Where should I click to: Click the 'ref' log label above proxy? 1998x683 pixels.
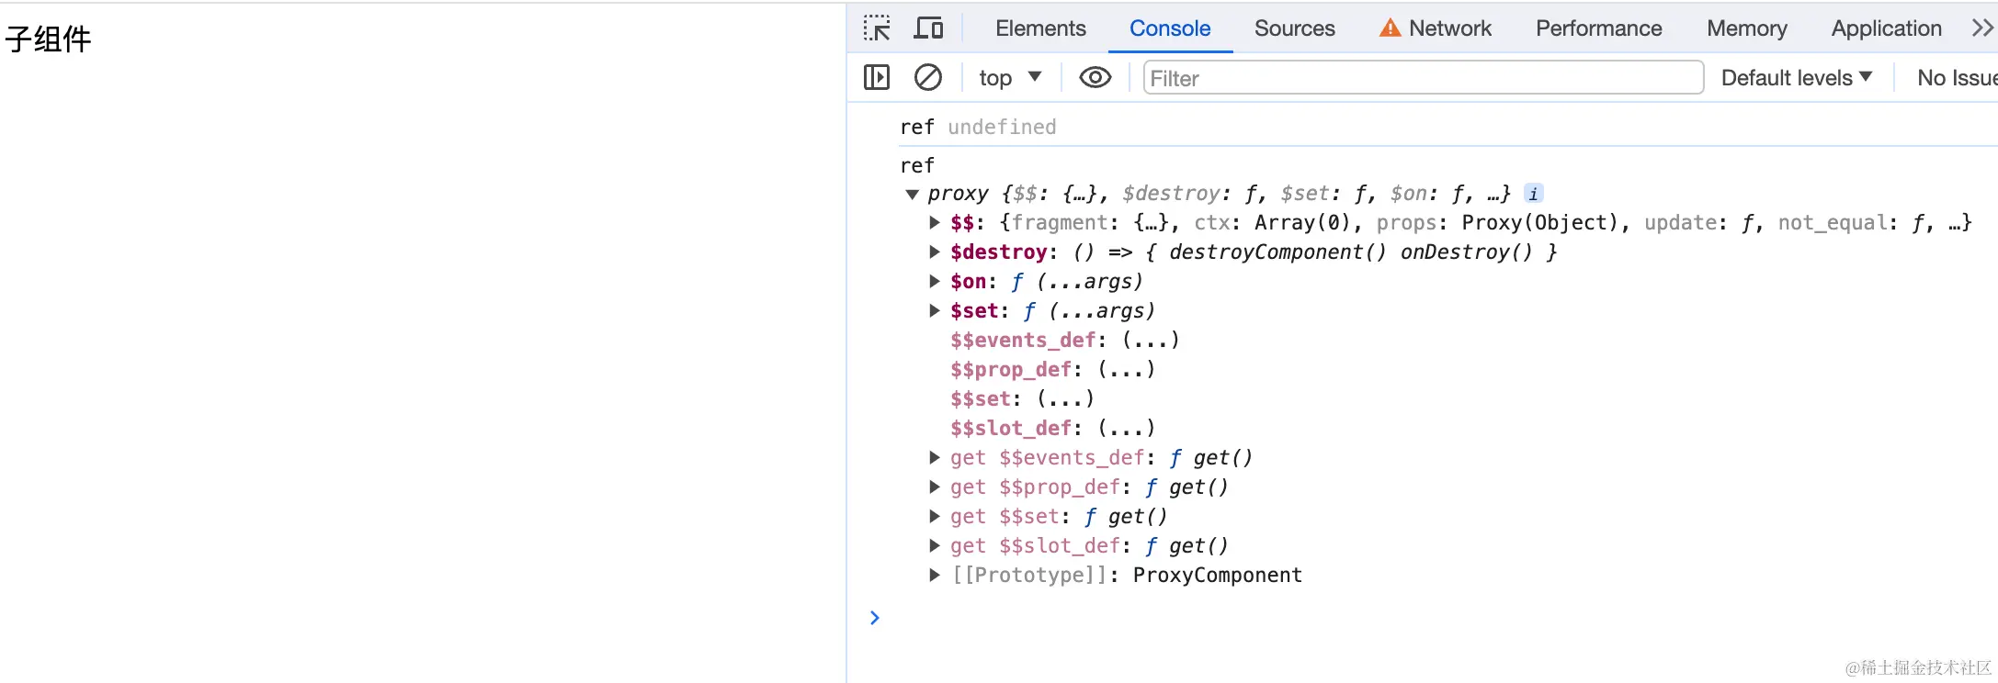coord(917,166)
